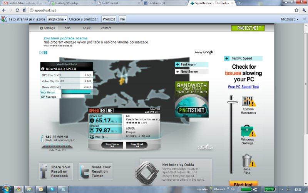The height and width of the screenshot is (193, 308).
Task: Close the Speedtest.net tab
Action: [x=233, y=3]
